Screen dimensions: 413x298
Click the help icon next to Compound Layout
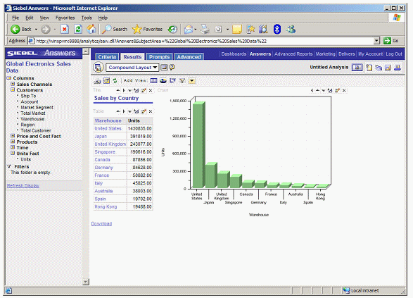[x=172, y=68]
